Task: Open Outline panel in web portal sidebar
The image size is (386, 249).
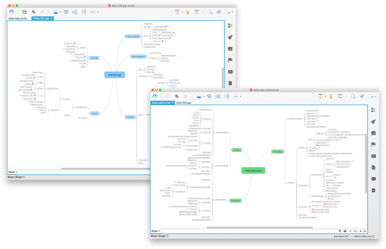Action: (x=373, y=110)
